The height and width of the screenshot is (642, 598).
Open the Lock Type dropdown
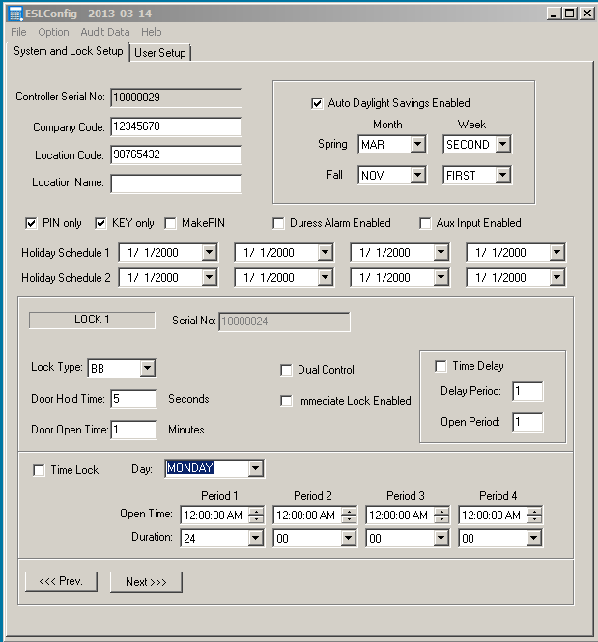pos(147,368)
